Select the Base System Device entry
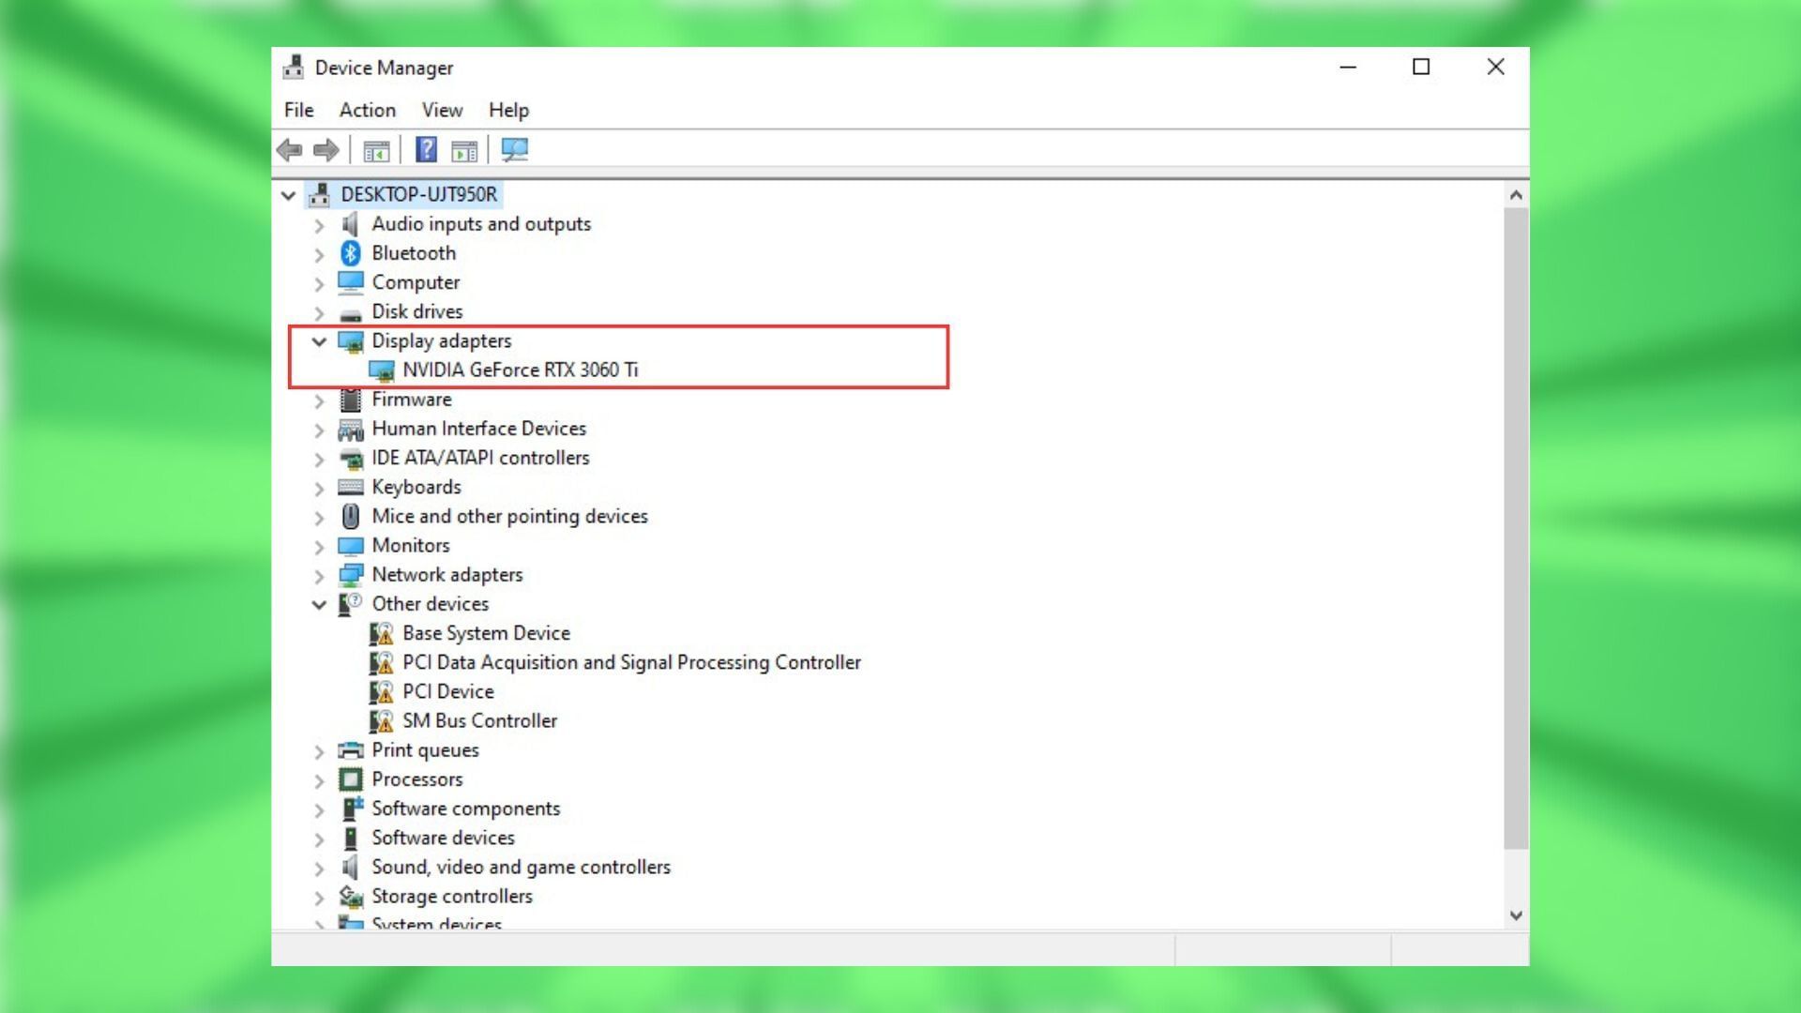1801x1013 pixels. click(x=486, y=633)
